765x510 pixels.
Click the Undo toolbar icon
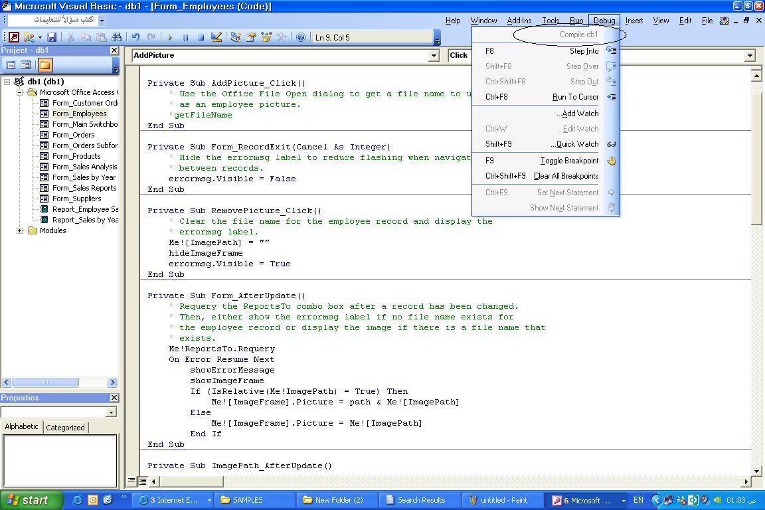pos(135,37)
